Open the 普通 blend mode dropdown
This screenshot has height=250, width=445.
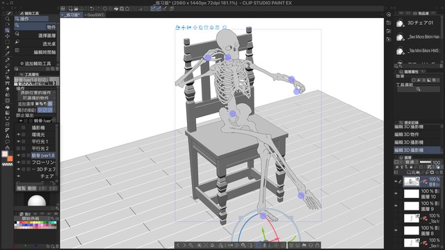(x=410, y=162)
